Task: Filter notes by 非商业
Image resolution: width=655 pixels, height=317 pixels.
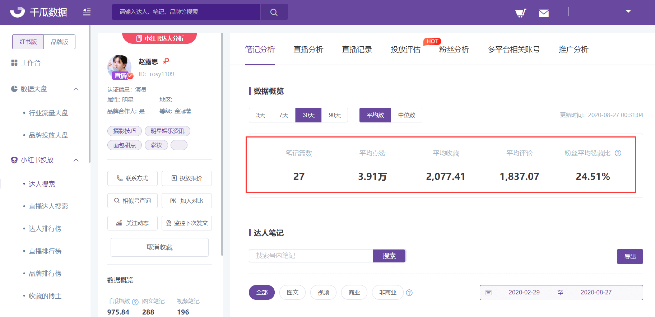Action: [388, 293]
